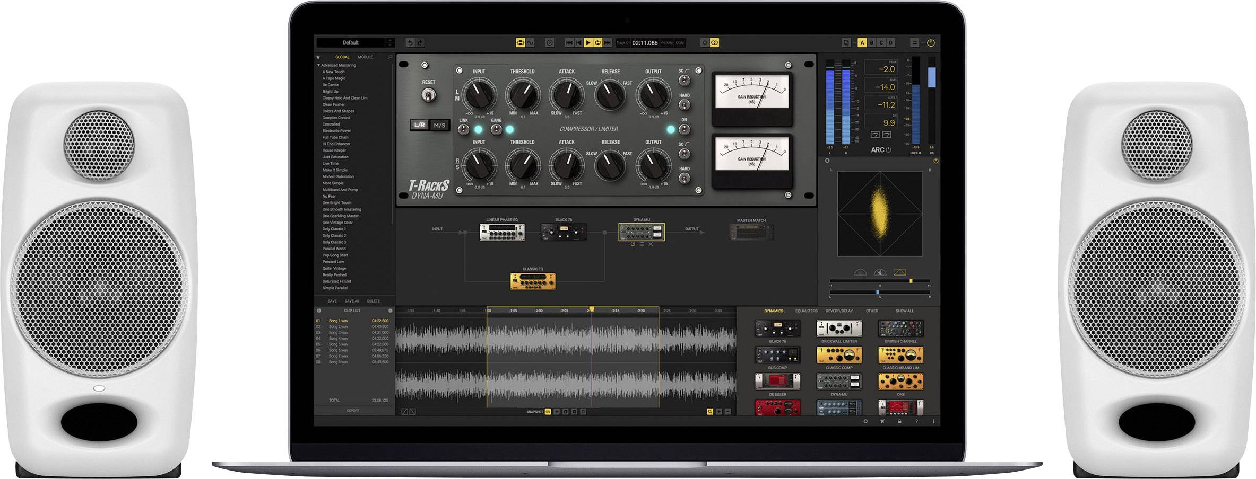Collapse the Advanced Mastering preset folder

click(318, 65)
